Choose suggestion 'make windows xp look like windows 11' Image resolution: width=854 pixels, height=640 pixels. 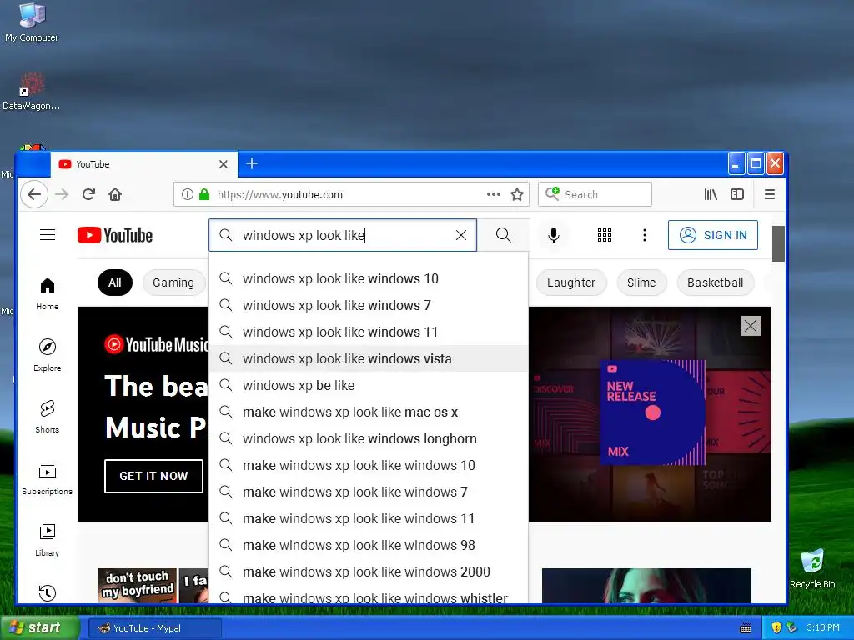(x=368, y=518)
